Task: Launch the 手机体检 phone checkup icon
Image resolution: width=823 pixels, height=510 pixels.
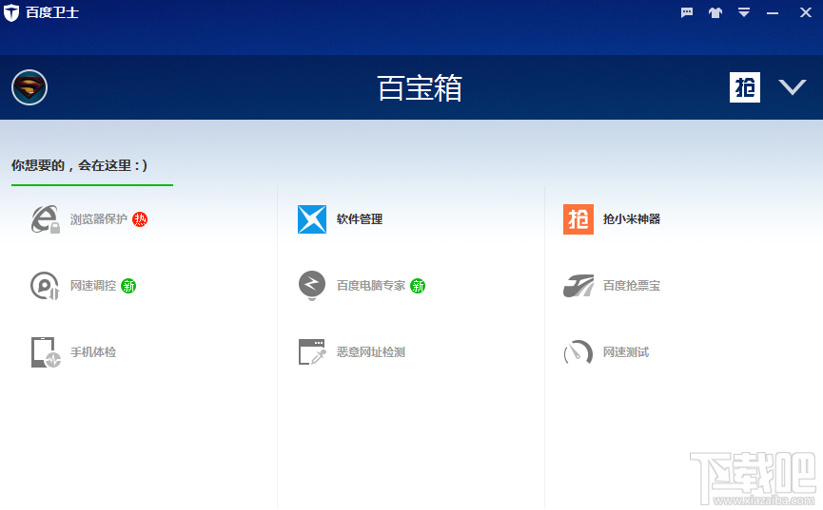Action: tap(46, 352)
